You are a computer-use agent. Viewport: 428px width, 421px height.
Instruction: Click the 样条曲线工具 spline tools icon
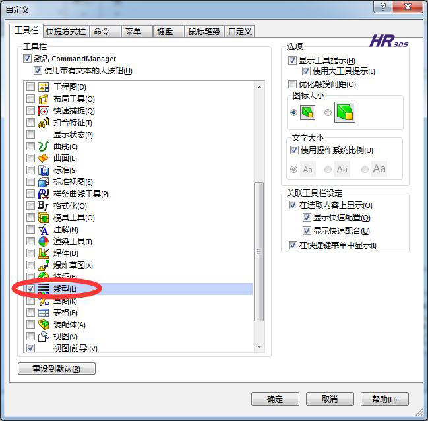pyautogui.click(x=44, y=194)
